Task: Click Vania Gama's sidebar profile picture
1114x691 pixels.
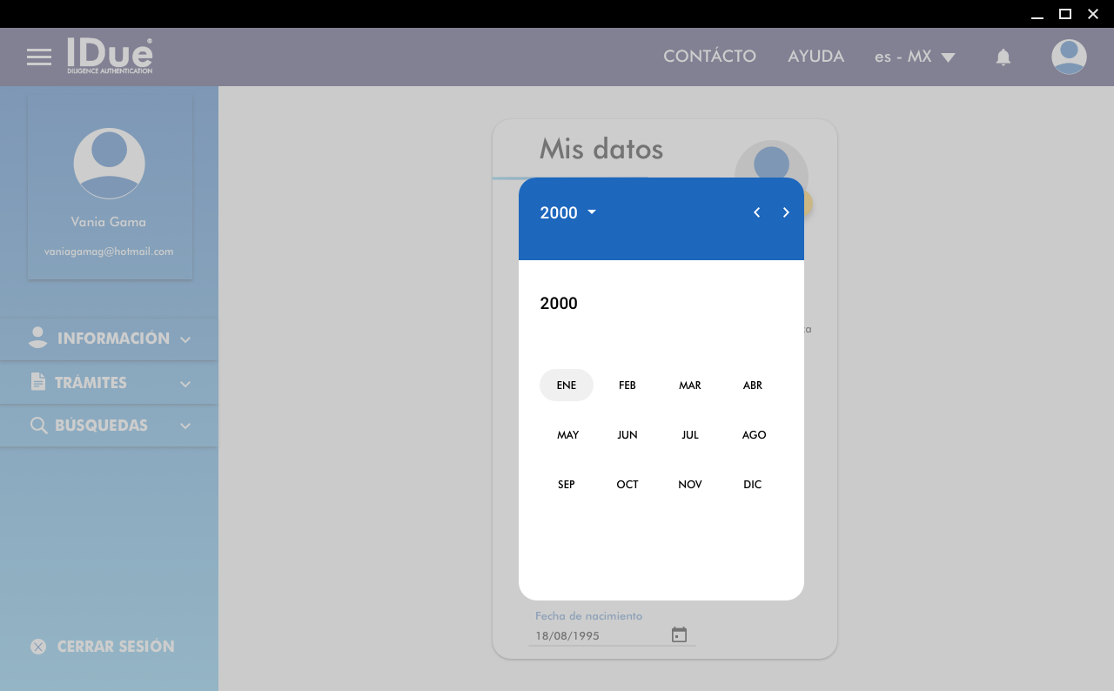Action: coord(109,164)
